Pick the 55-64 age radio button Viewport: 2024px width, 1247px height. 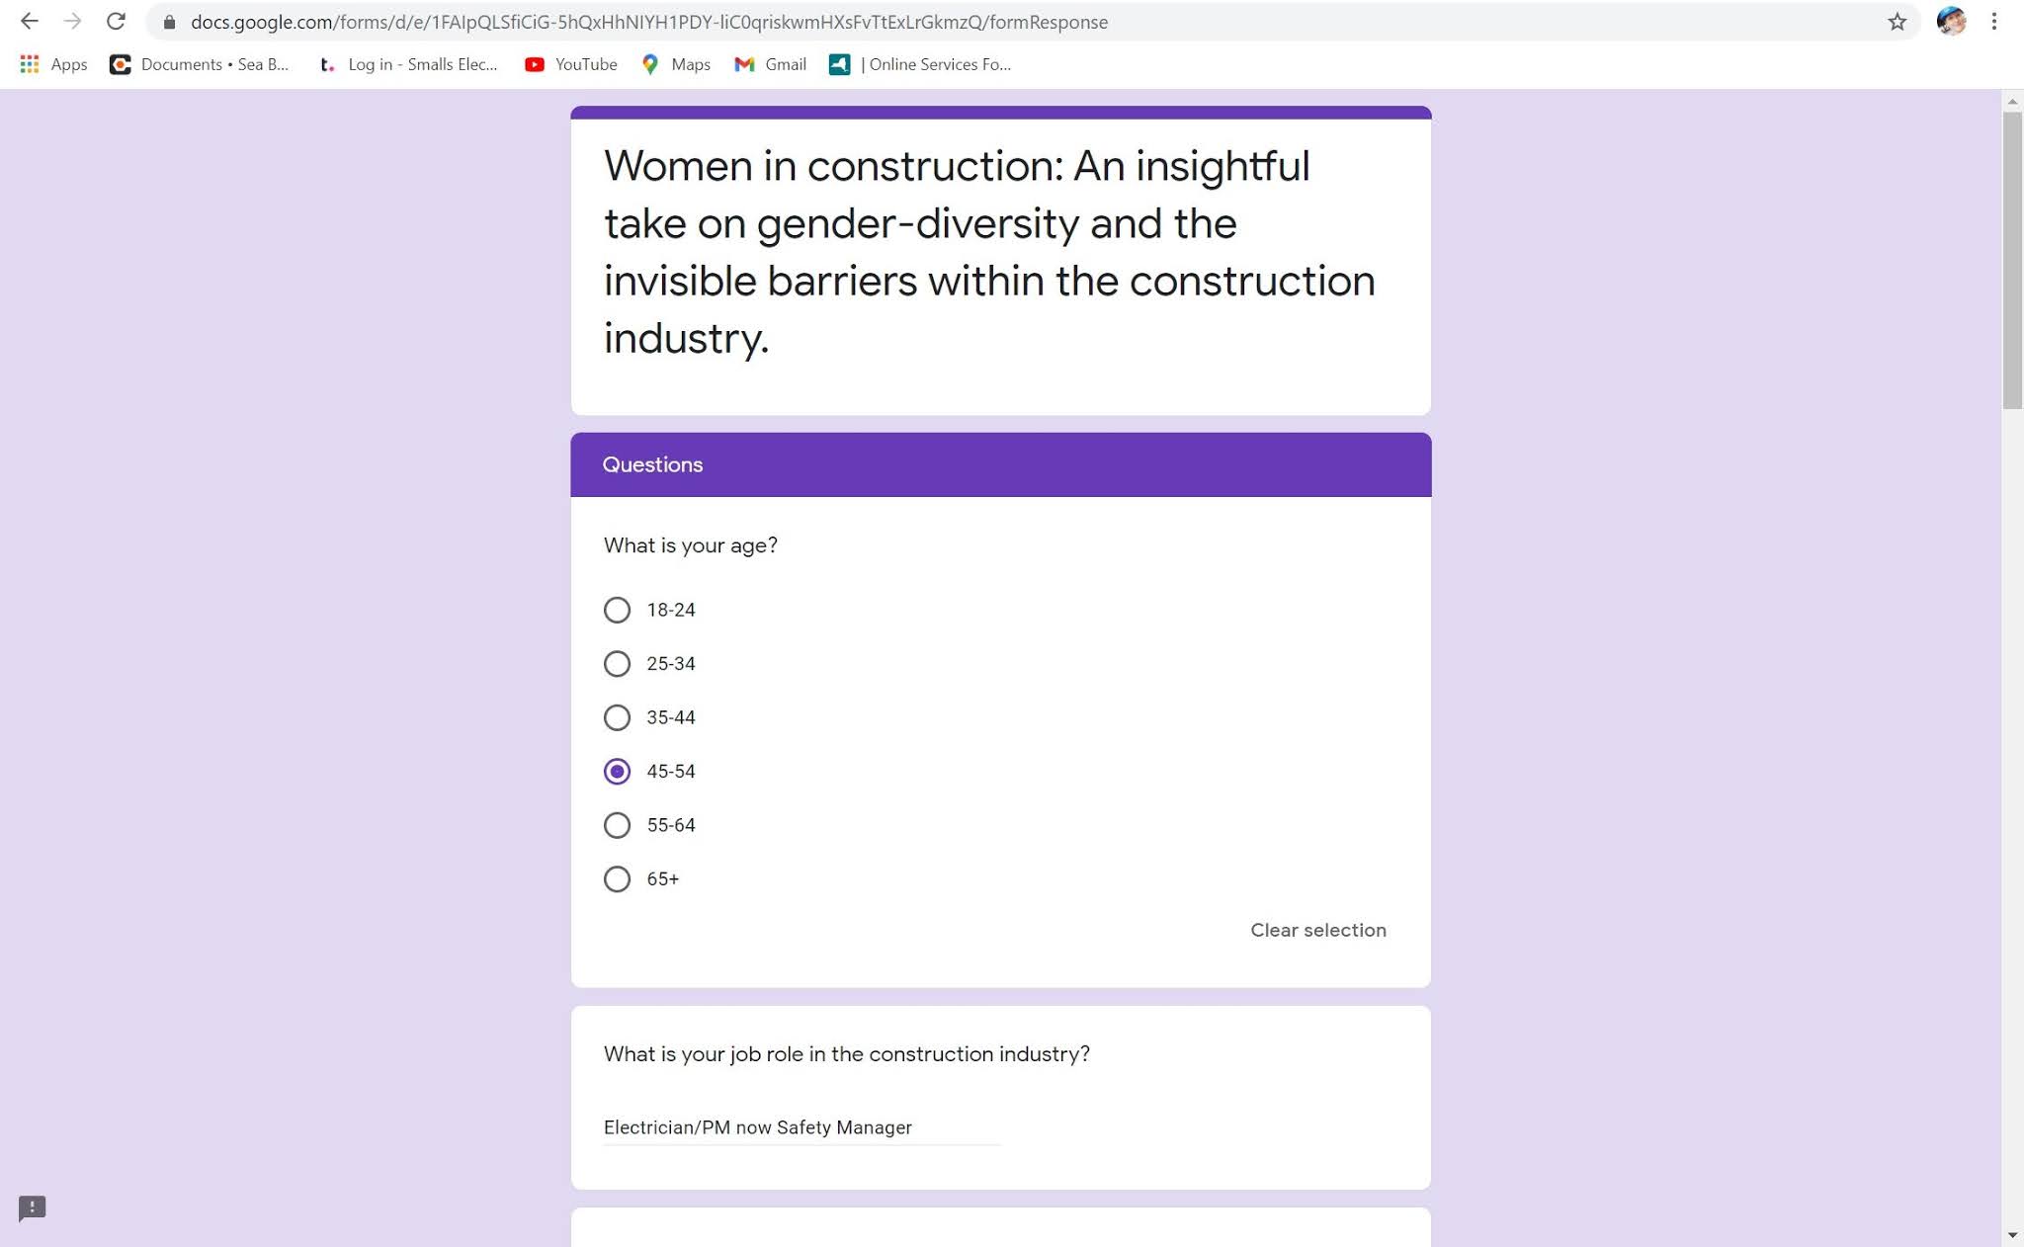(x=617, y=825)
